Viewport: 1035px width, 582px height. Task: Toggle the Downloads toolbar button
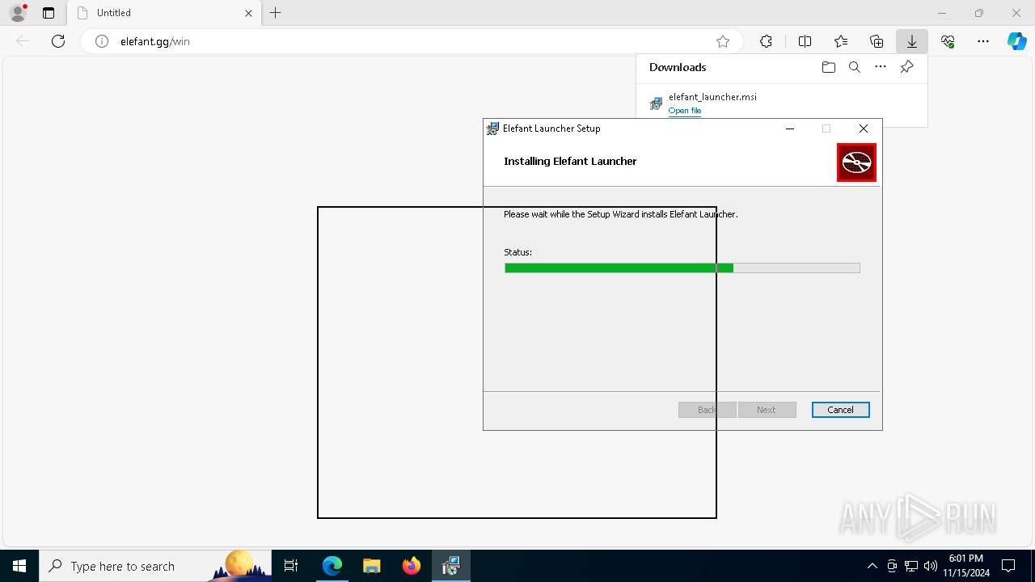[x=912, y=41]
